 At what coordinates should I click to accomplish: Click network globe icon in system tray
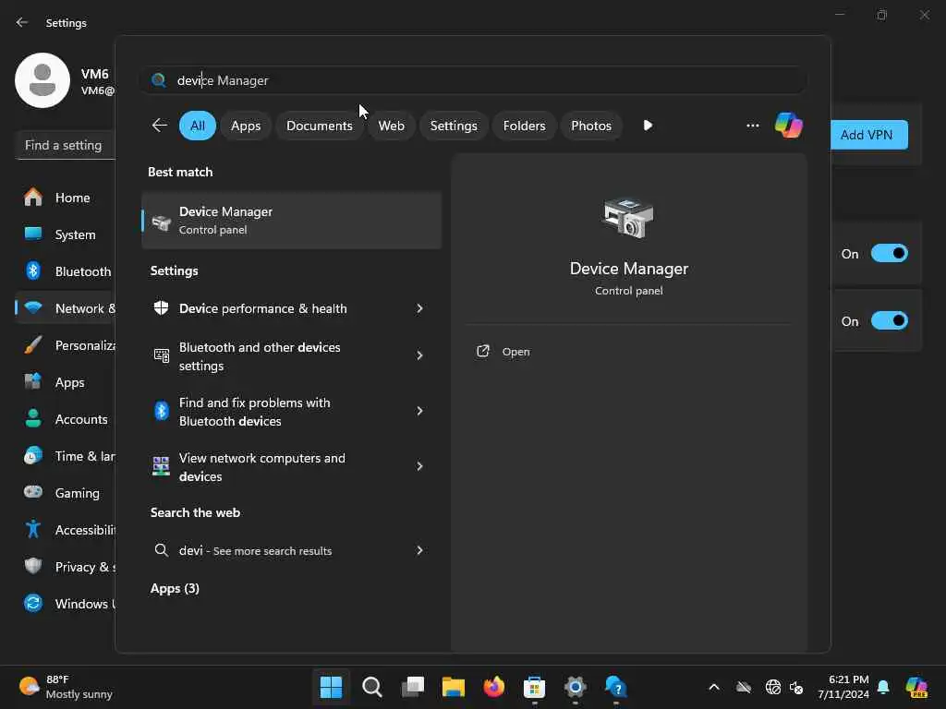click(x=772, y=687)
